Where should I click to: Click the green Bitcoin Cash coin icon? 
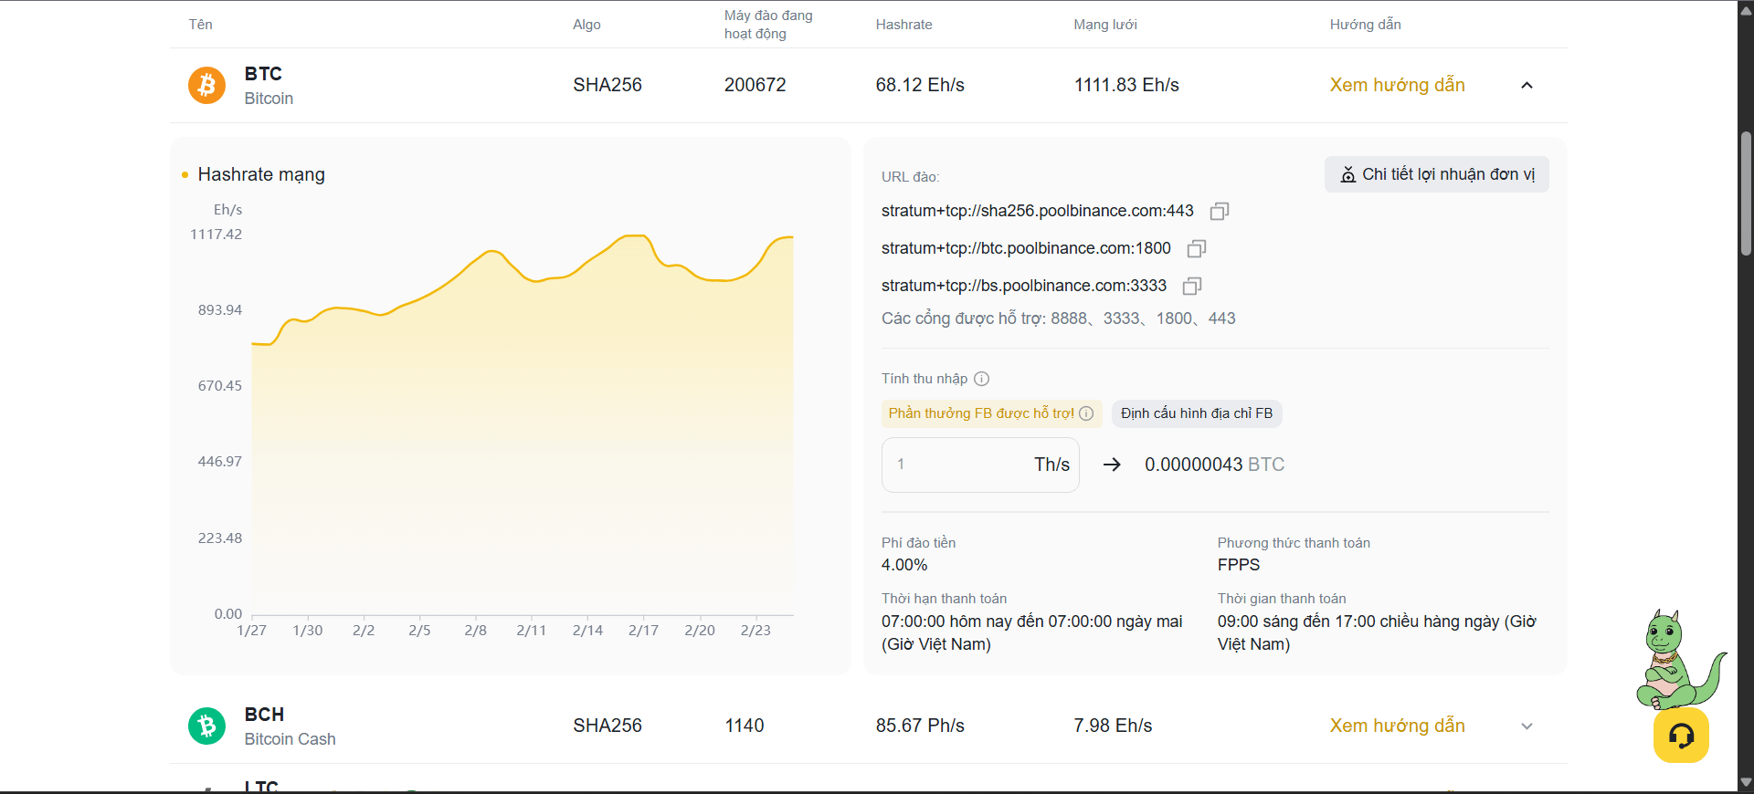206,726
